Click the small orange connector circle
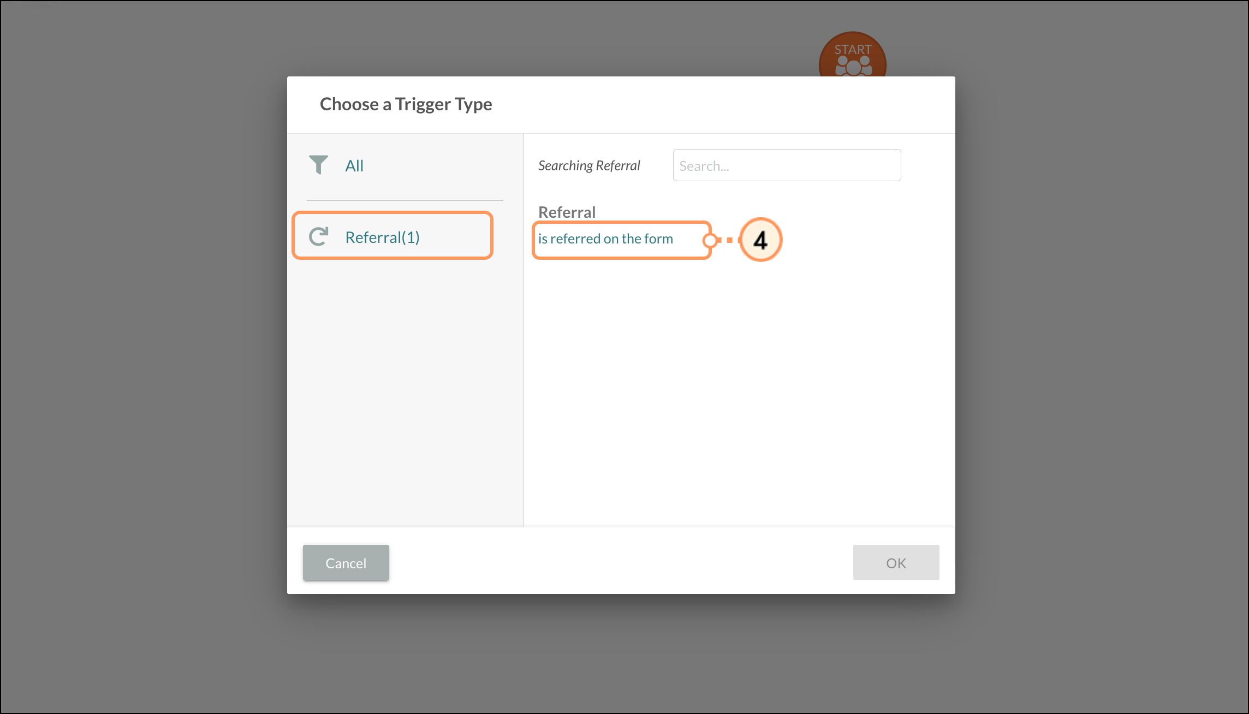Image resolution: width=1249 pixels, height=714 pixels. point(710,240)
